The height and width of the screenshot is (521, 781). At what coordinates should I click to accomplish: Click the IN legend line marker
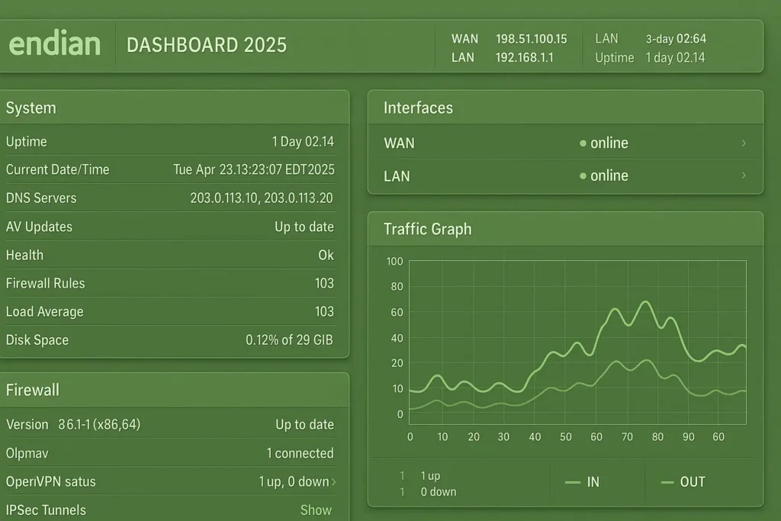click(x=573, y=482)
